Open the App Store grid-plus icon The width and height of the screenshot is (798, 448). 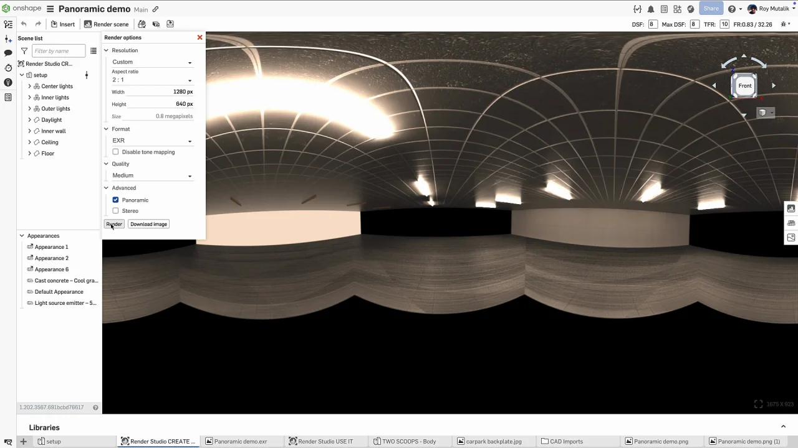click(x=677, y=9)
